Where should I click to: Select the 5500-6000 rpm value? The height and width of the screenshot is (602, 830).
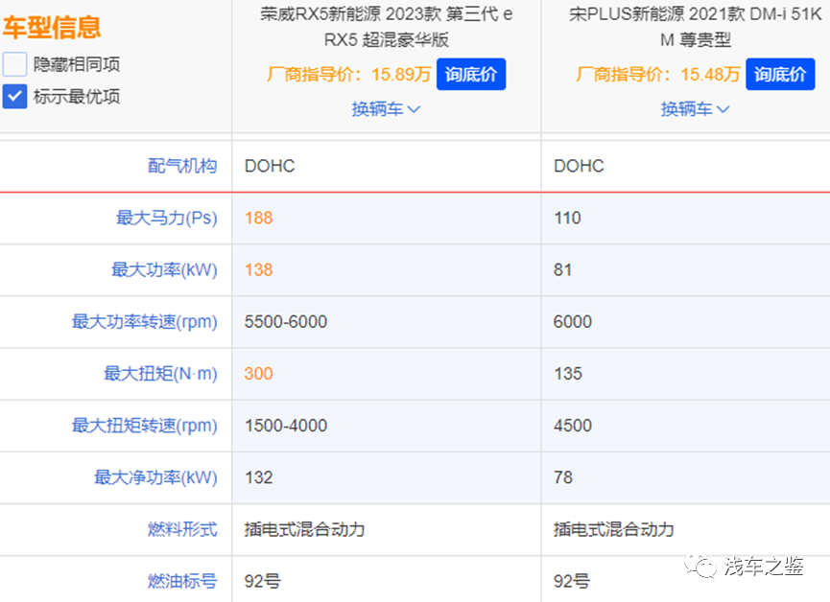coord(286,322)
